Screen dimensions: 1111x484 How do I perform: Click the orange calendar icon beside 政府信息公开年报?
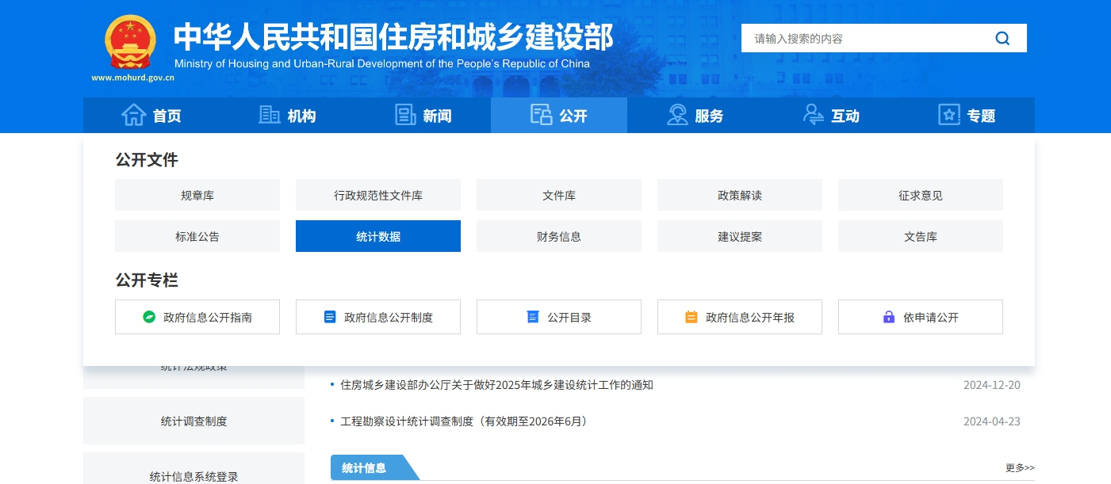pyautogui.click(x=692, y=317)
